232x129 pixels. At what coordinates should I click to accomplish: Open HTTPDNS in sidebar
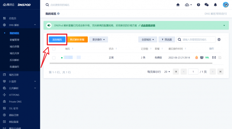[x=14, y=95]
